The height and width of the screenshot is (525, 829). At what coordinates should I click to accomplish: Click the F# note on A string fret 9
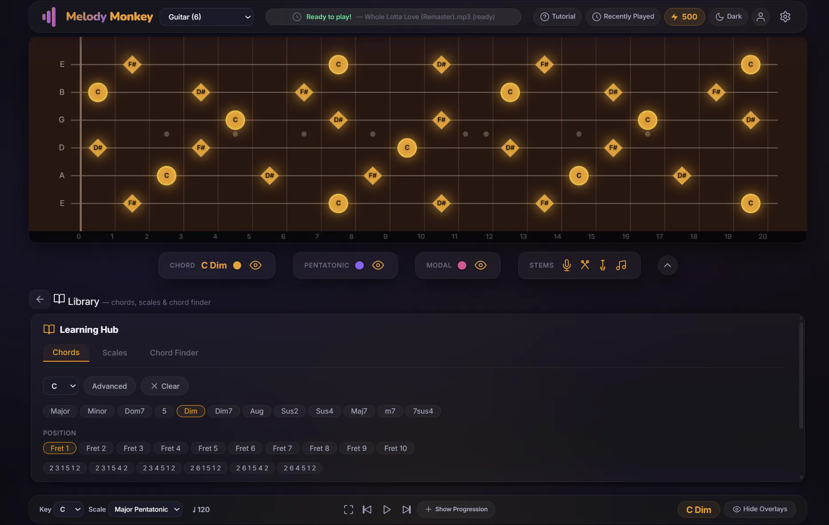(373, 176)
